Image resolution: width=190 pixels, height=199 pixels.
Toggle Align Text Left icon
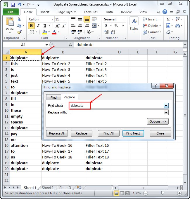point(73,26)
